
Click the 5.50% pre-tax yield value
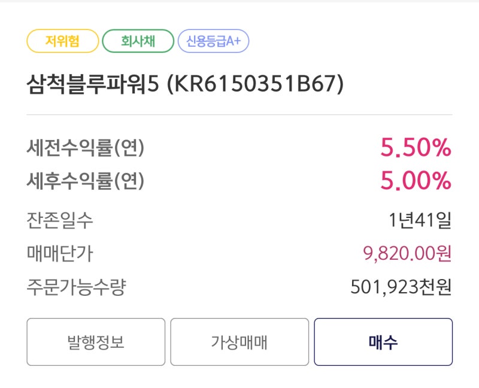tap(416, 147)
